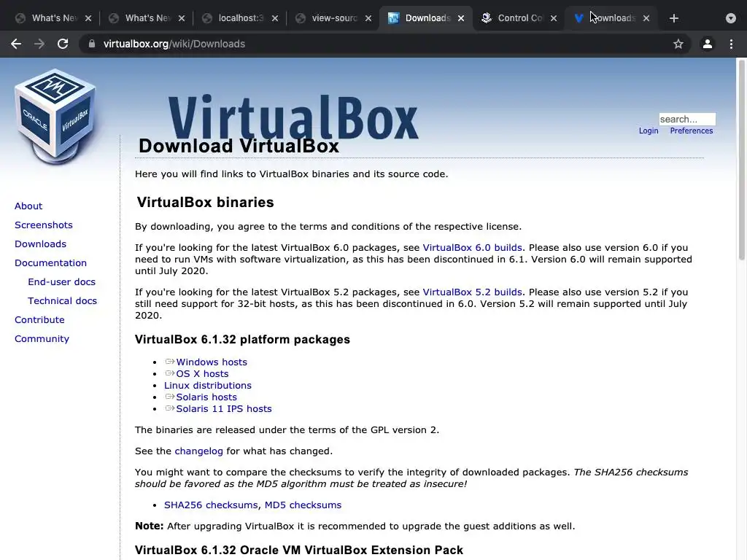
Task: Download the Windows hosts package
Action: [212, 362]
